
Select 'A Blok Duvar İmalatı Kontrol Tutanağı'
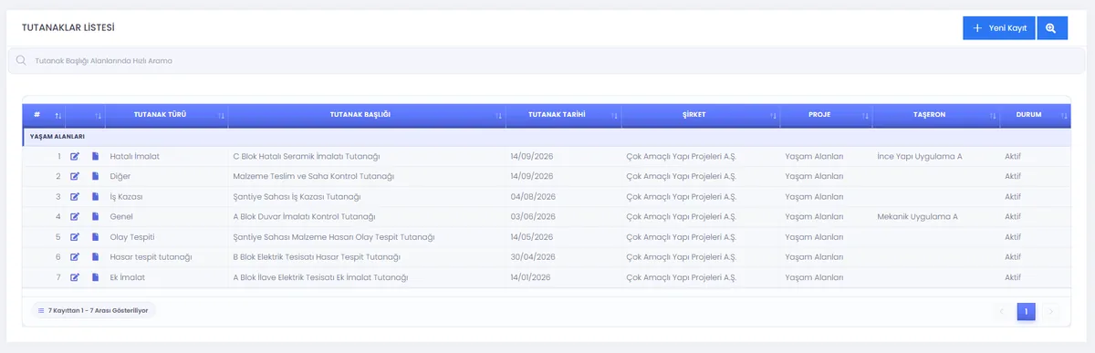[305, 216]
